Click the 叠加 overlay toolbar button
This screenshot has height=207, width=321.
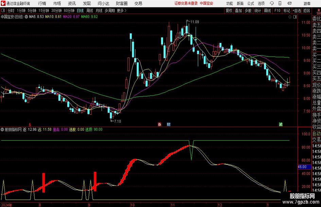click(x=238, y=11)
